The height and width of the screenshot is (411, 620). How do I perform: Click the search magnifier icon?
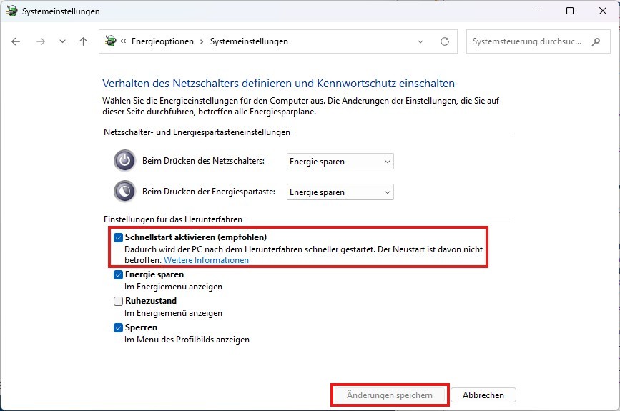596,41
